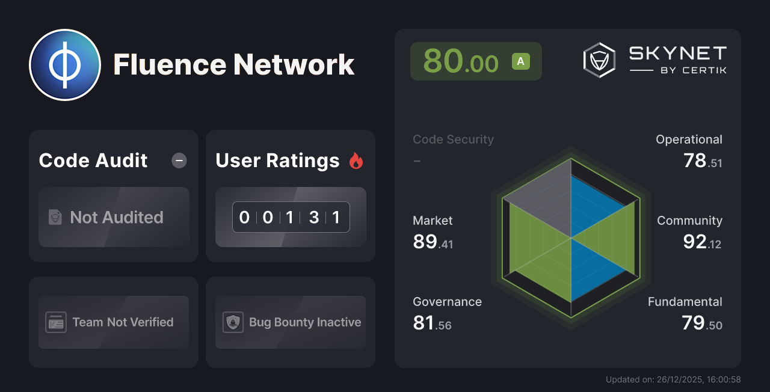Click the Fluence Network circular logo
This screenshot has height=392, width=770.
point(65,64)
